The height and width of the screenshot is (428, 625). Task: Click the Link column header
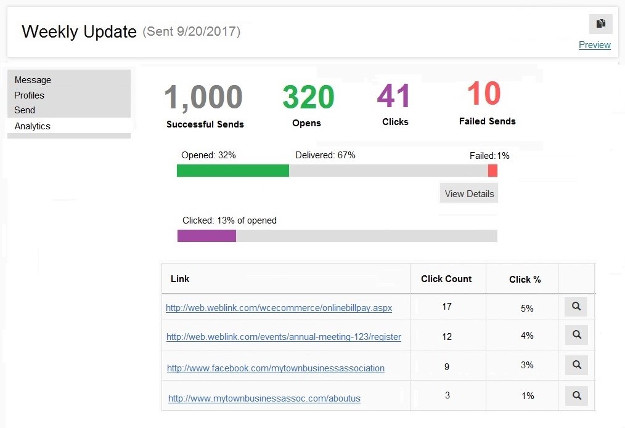[180, 279]
